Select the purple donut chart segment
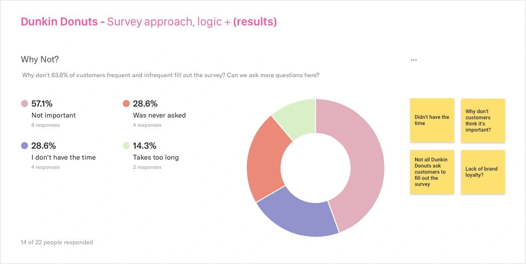Viewport: 526px width, 264px height. [x=298, y=215]
